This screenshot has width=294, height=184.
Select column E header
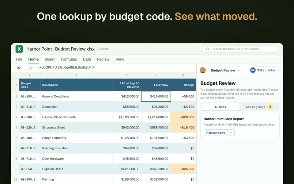183,75
